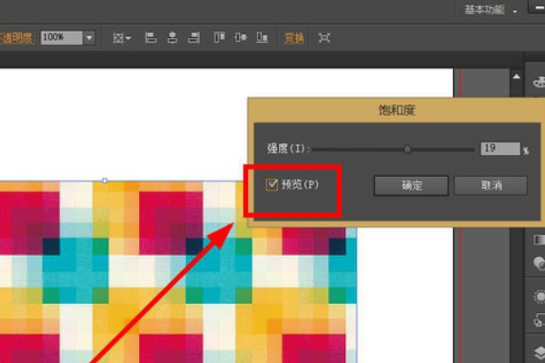Viewport: 545px width, 363px height.
Task: Open the color palette panel icon
Action: [539, 82]
